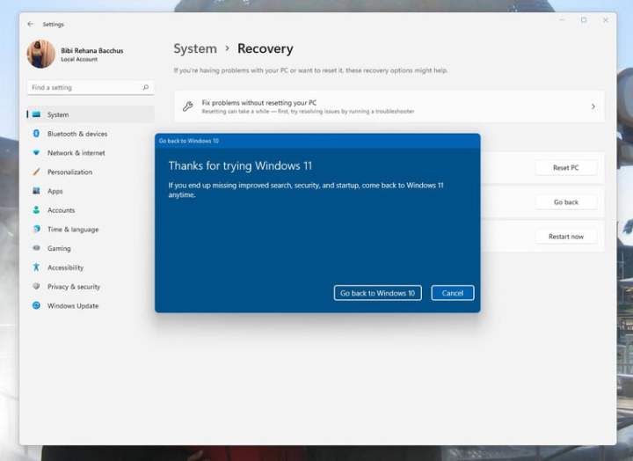
Task: Select System in the sidebar
Action: 91,114
